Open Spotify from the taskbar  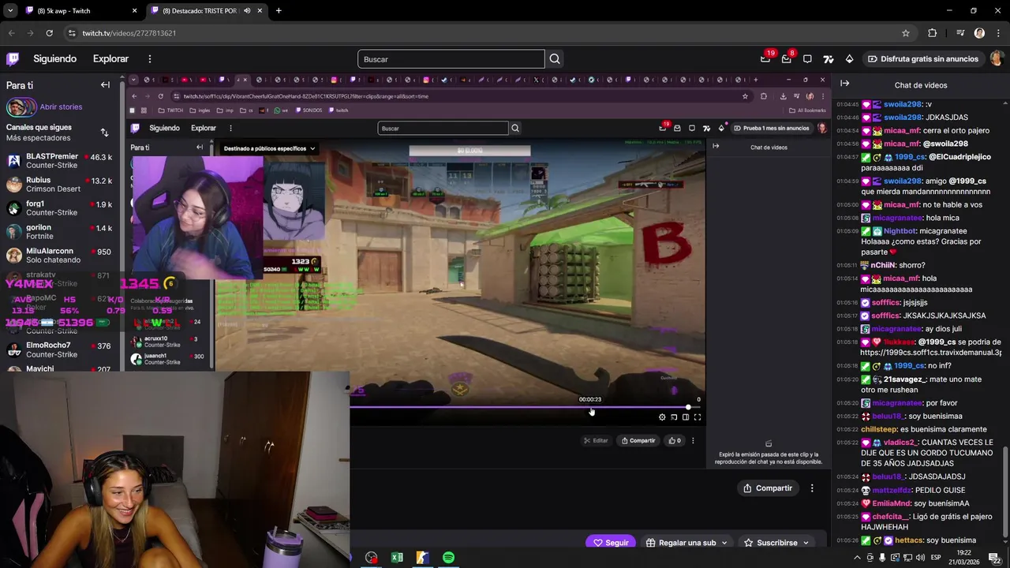(x=448, y=558)
